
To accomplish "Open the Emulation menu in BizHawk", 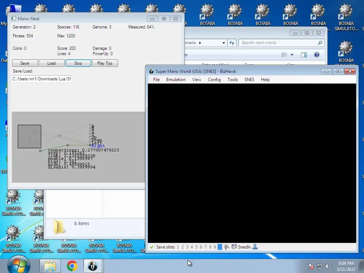I will click(176, 80).
